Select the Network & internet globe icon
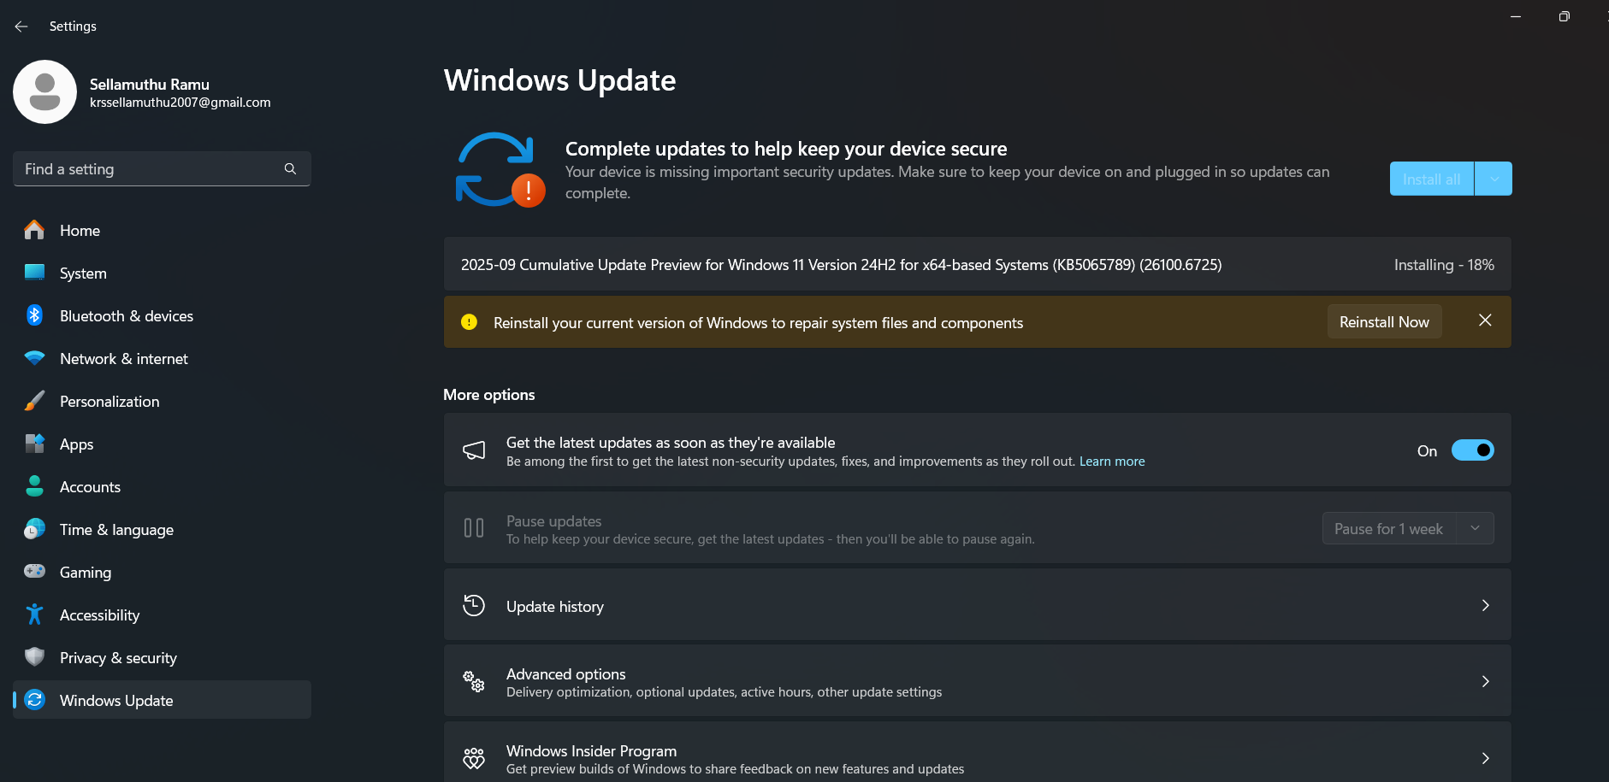This screenshot has width=1609, height=782. 34,358
